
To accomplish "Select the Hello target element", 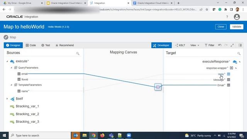I will pyautogui.click(x=221, y=74).
